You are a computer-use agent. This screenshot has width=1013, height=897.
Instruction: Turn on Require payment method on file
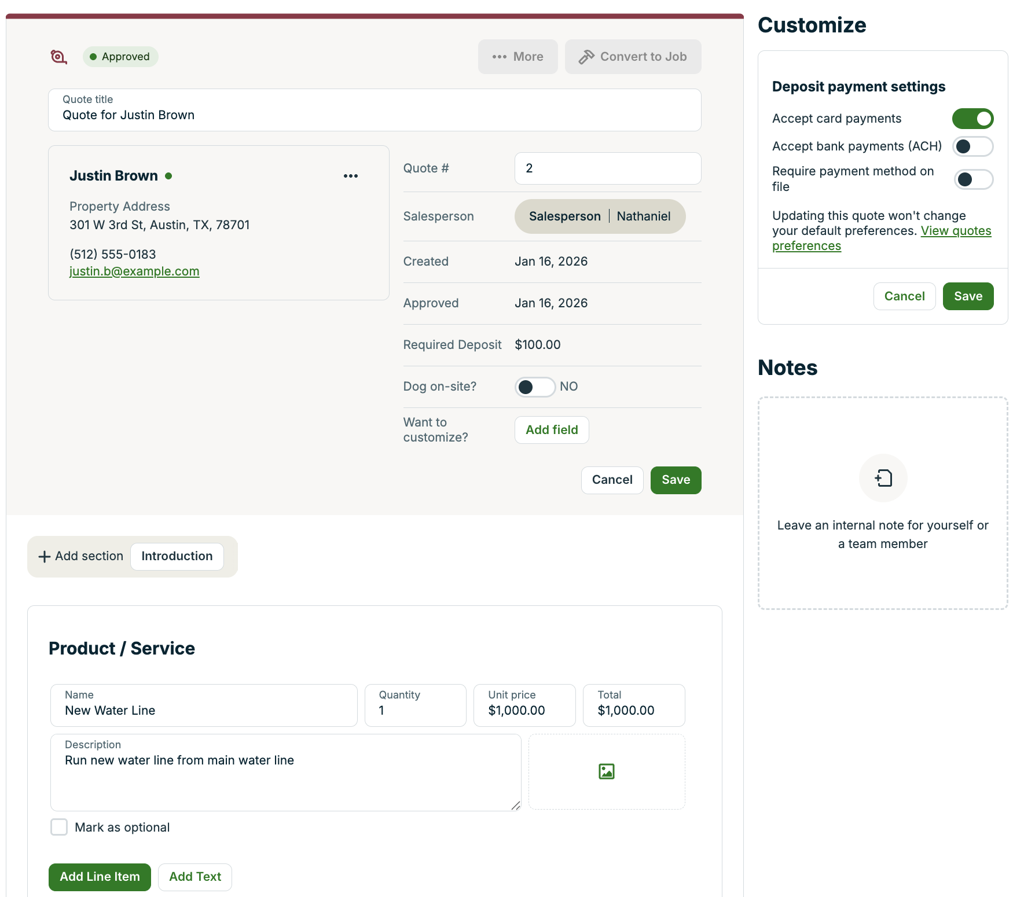[x=972, y=179]
